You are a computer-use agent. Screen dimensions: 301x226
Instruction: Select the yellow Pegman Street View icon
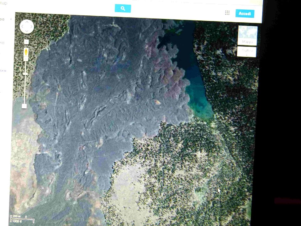(x=26, y=52)
